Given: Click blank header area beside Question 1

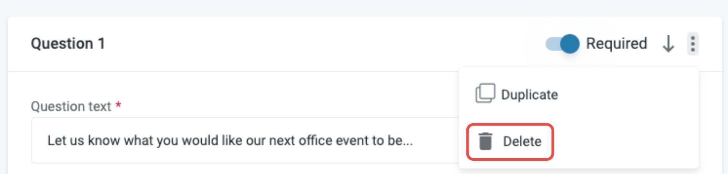Looking at the screenshot, I should pyautogui.click(x=303, y=43).
